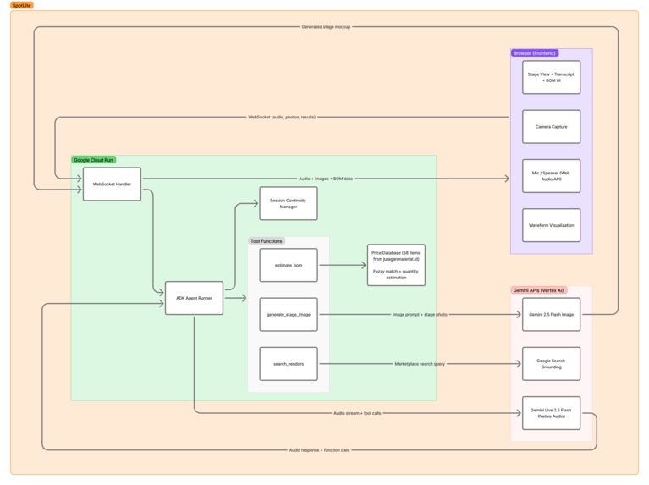
Task: Click the 'Generated stage mockup' connector label
Action: point(326,27)
